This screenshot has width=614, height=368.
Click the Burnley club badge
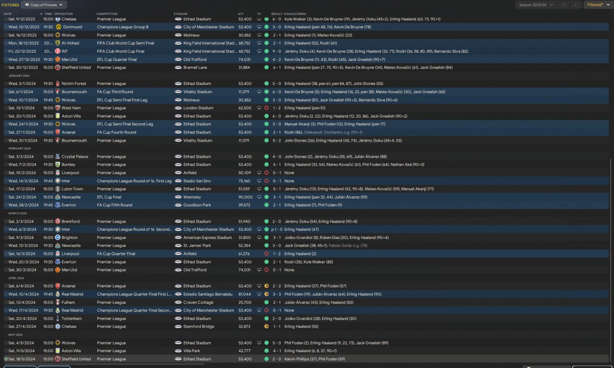tap(58, 165)
